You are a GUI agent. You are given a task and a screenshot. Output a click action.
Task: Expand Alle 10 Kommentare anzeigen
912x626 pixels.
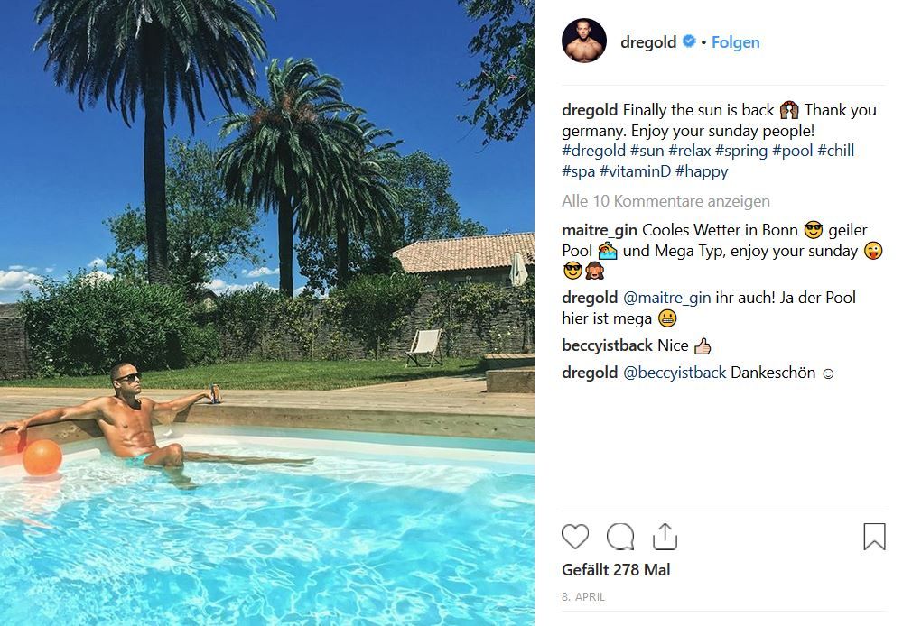point(665,201)
